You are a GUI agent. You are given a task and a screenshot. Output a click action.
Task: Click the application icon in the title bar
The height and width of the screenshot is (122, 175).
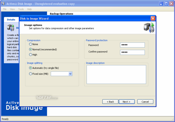point(3,4)
